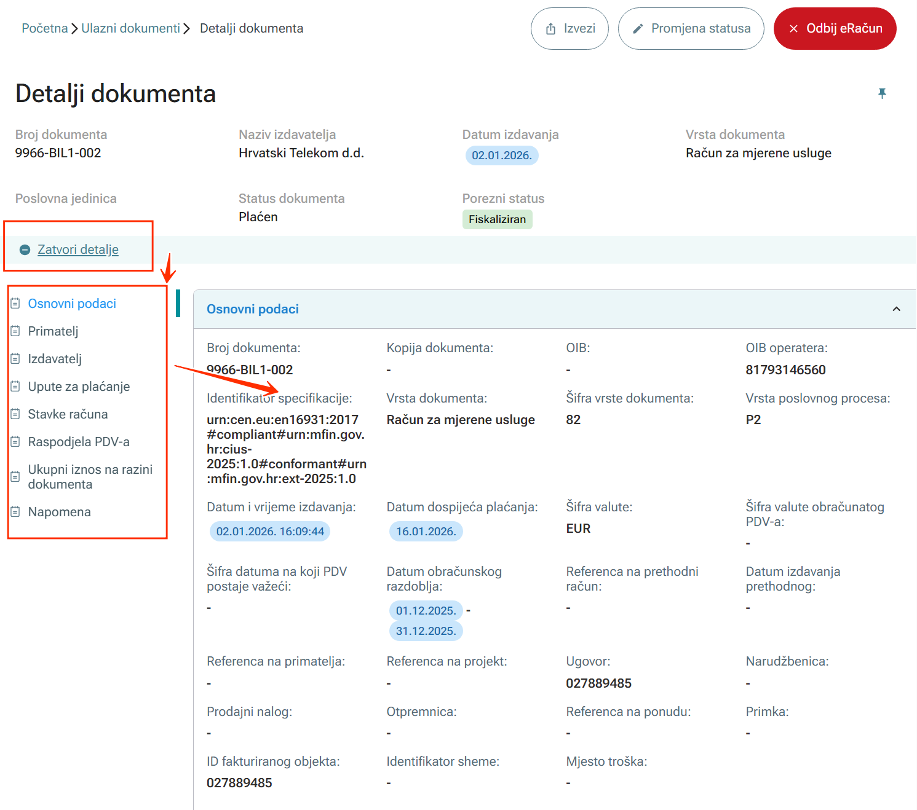Click the Fiskaliziran tax status badge
This screenshot has width=917, height=810.
point(497,219)
